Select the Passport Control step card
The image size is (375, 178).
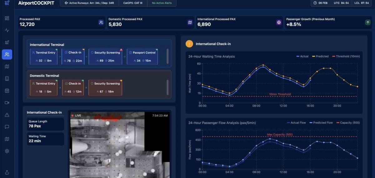tap(142, 57)
